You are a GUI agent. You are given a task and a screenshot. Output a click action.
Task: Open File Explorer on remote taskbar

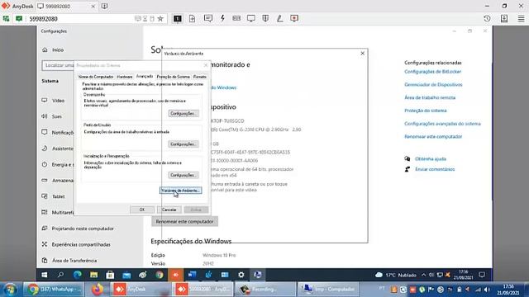[93, 275]
